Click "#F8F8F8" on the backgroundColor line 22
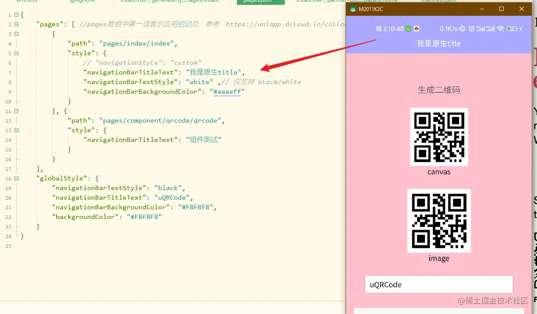Screen dimensions: 537x314 point(144,217)
